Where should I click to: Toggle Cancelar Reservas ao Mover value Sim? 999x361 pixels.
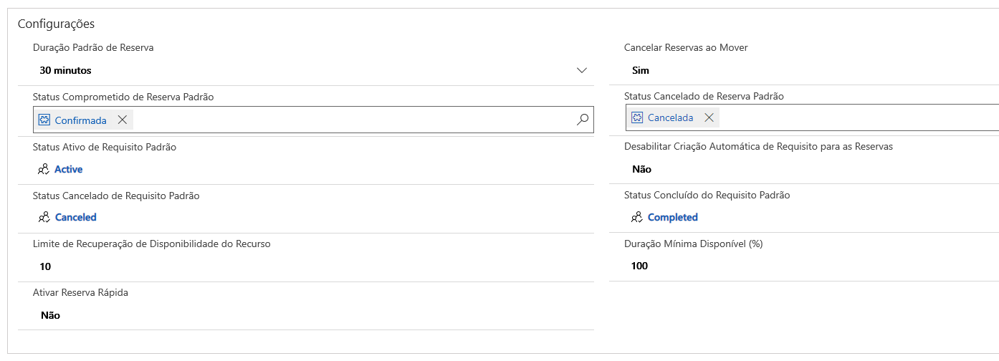click(641, 70)
